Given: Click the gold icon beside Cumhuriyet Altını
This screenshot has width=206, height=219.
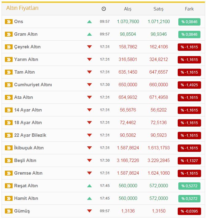Looking at the screenshot, I should [9, 85].
